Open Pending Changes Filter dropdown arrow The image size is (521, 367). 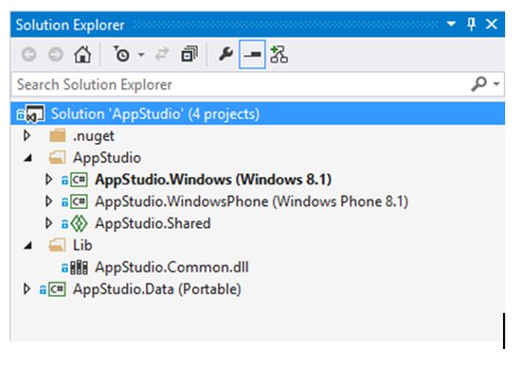141,55
